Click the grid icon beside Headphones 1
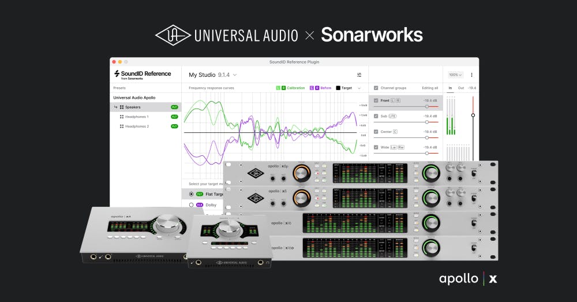 (x=122, y=117)
